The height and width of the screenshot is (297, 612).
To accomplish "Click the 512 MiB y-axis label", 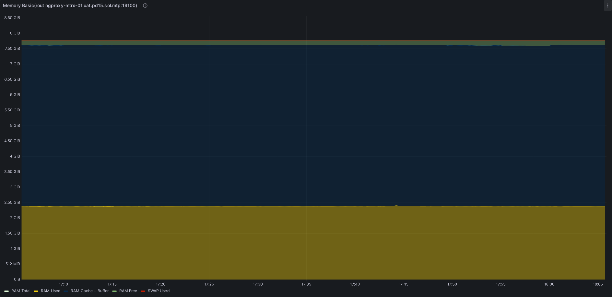I will pos(13,264).
